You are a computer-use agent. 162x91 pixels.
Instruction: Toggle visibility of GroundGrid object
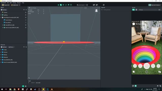[26, 22]
